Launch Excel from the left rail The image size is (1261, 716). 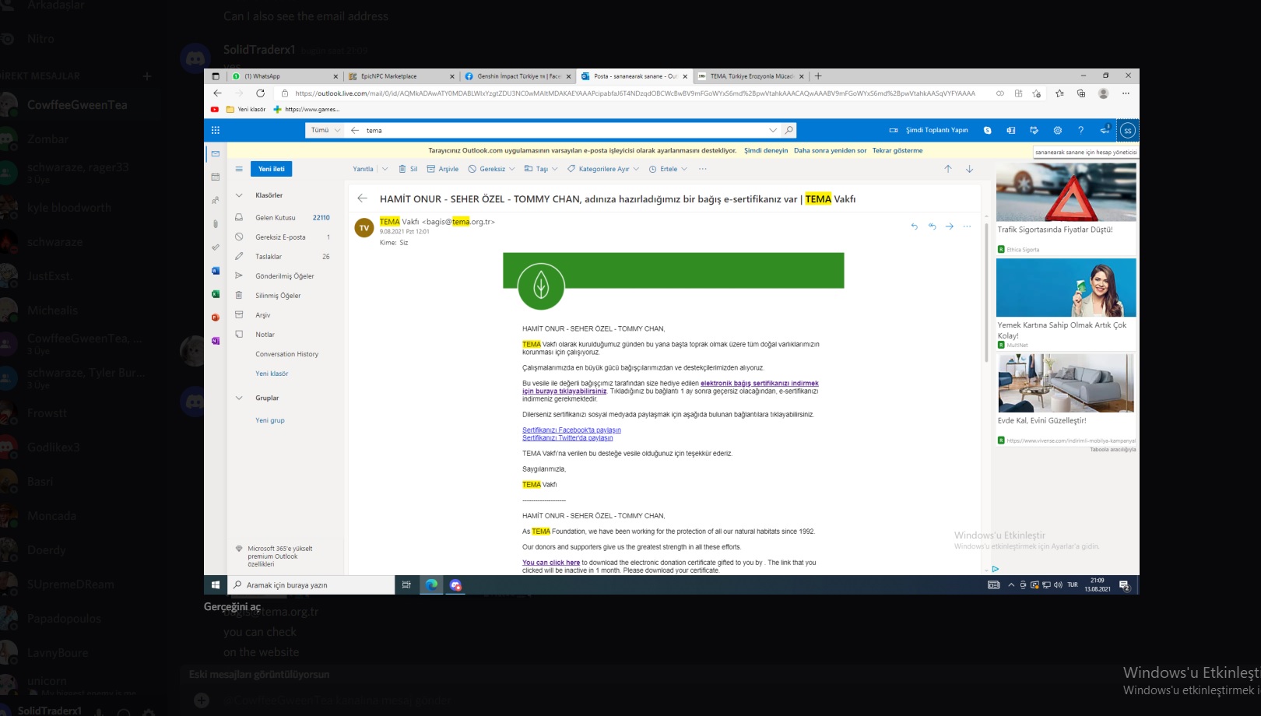coord(216,294)
